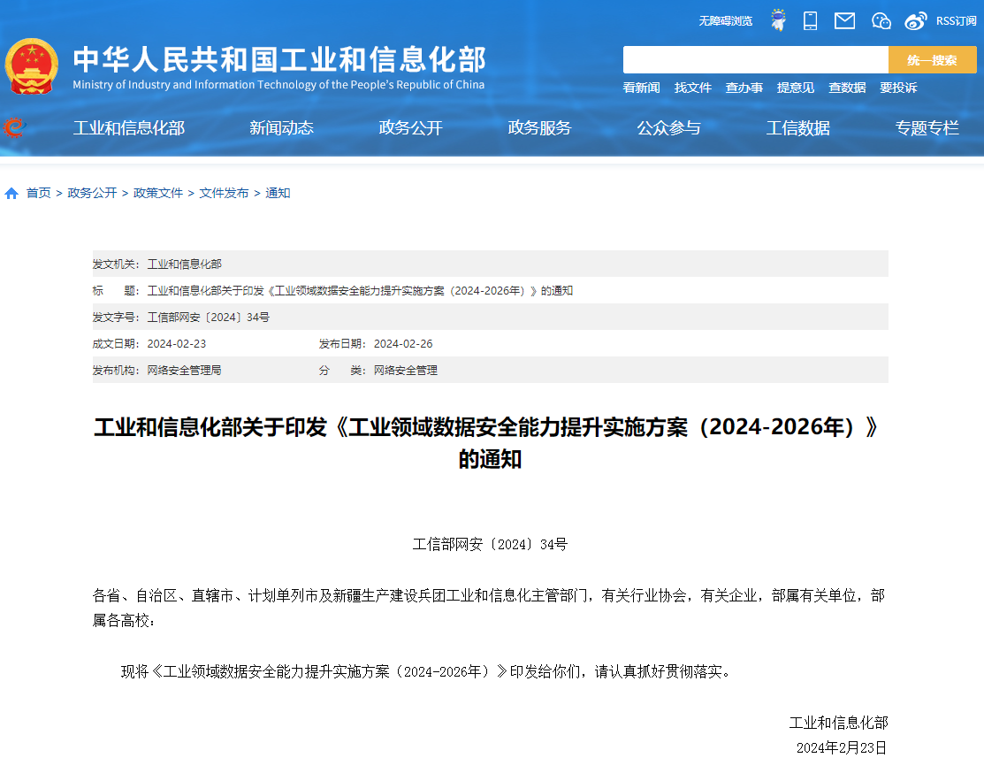Select 提意见 quick link
The height and width of the screenshot is (758, 984).
point(796,88)
